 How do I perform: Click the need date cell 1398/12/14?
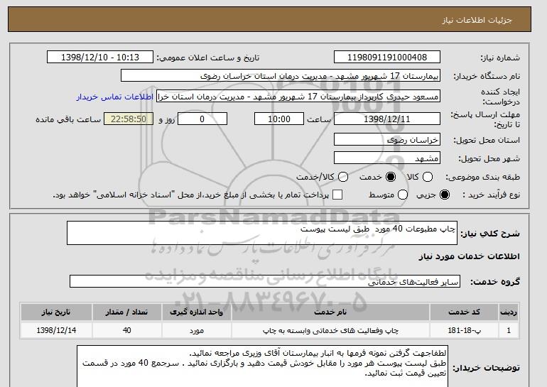point(56,330)
